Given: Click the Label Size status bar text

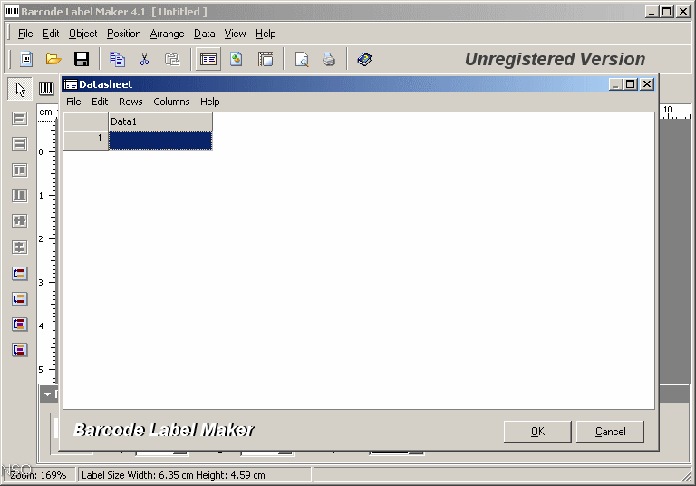Looking at the screenshot, I should pos(173,475).
